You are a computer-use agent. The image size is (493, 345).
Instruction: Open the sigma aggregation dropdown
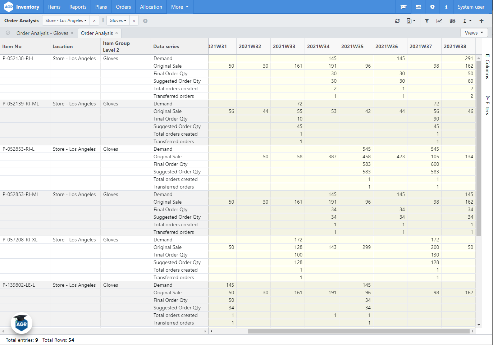pos(466,21)
